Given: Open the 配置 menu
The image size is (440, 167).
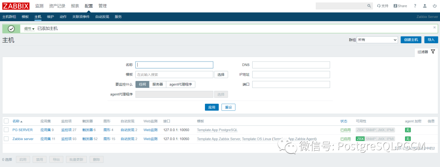Looking at the screenshot, I should pos(89,6).
